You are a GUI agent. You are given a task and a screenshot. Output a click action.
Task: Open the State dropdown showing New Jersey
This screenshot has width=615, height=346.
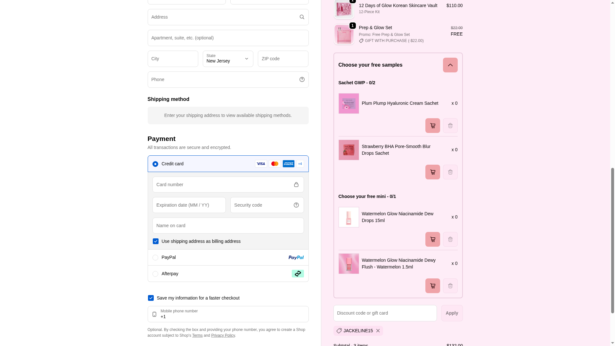pyautogui.click(x=228, y=59)
